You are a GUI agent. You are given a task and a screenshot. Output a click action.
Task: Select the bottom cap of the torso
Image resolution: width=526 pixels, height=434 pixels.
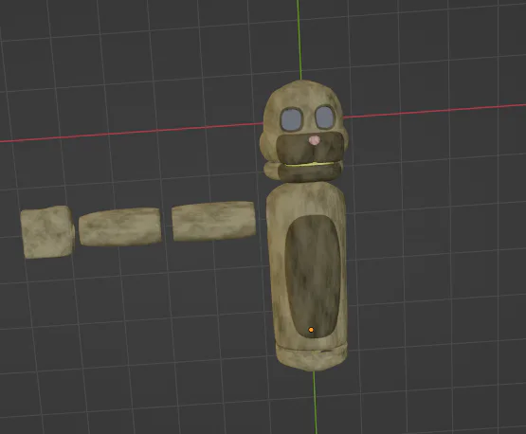pyautogui.click(x=312, y=357)
